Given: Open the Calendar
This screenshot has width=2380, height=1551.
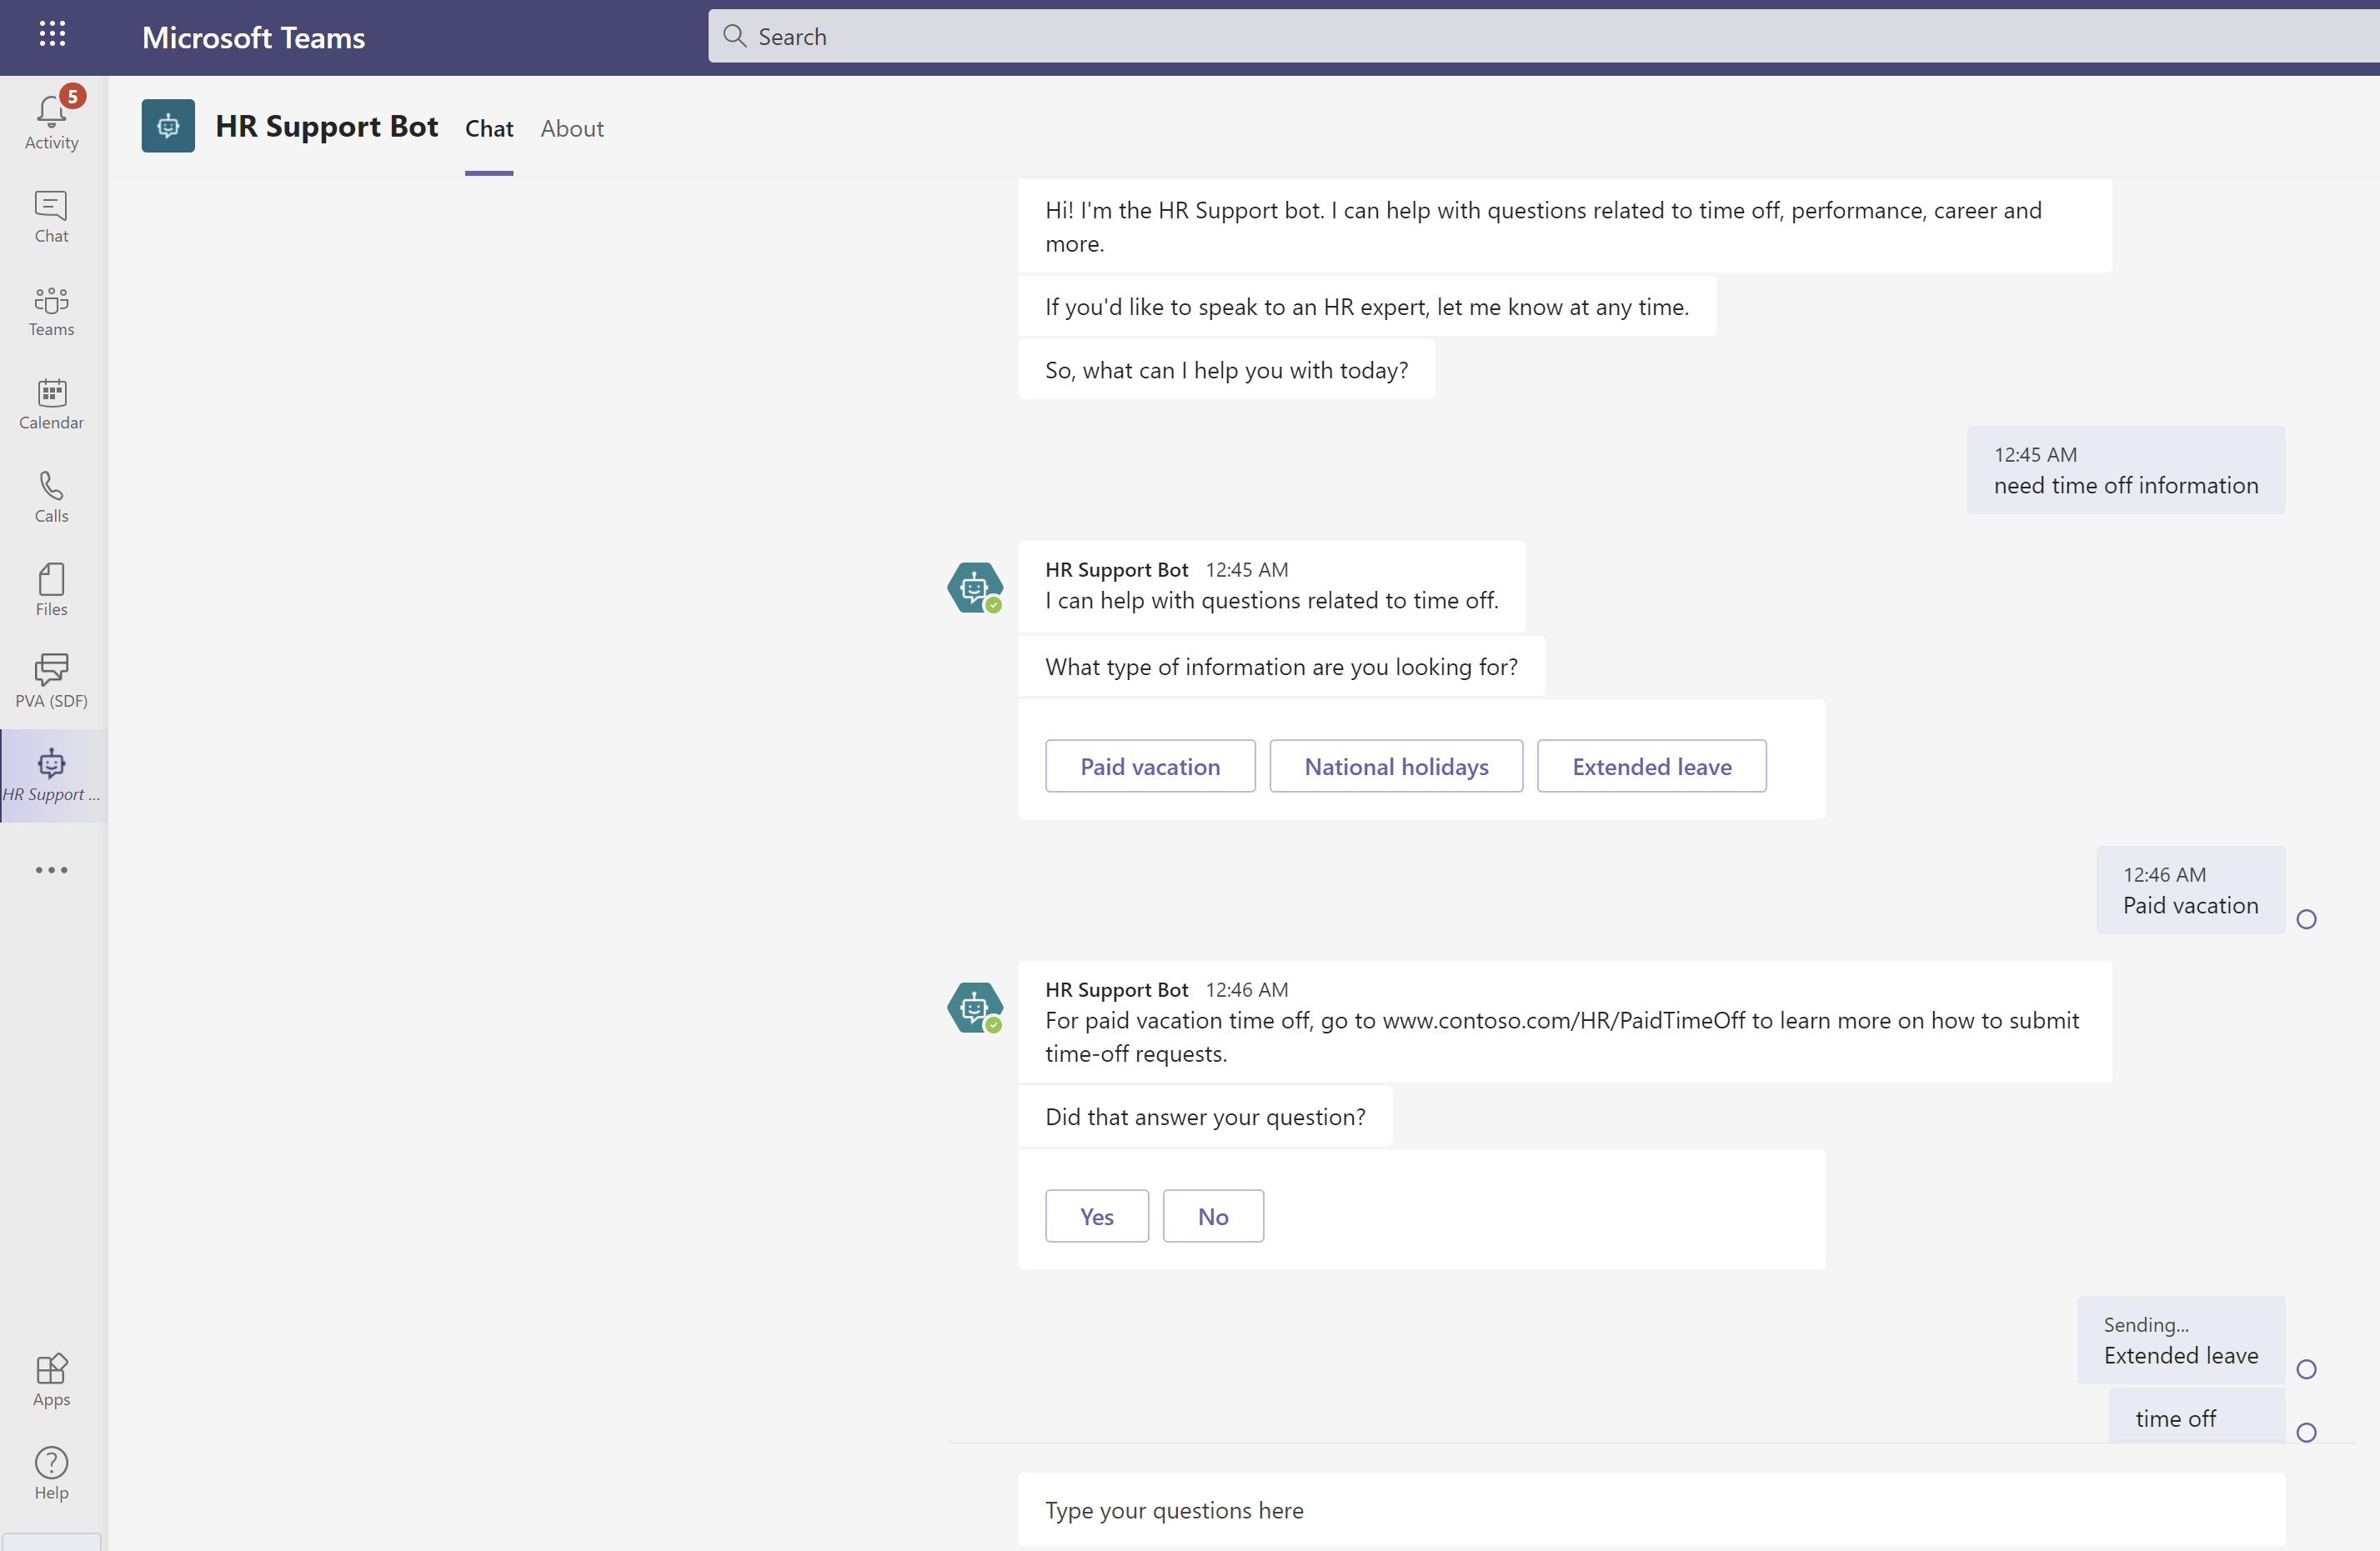Looking at the screenshot, I should coord(51,403).
